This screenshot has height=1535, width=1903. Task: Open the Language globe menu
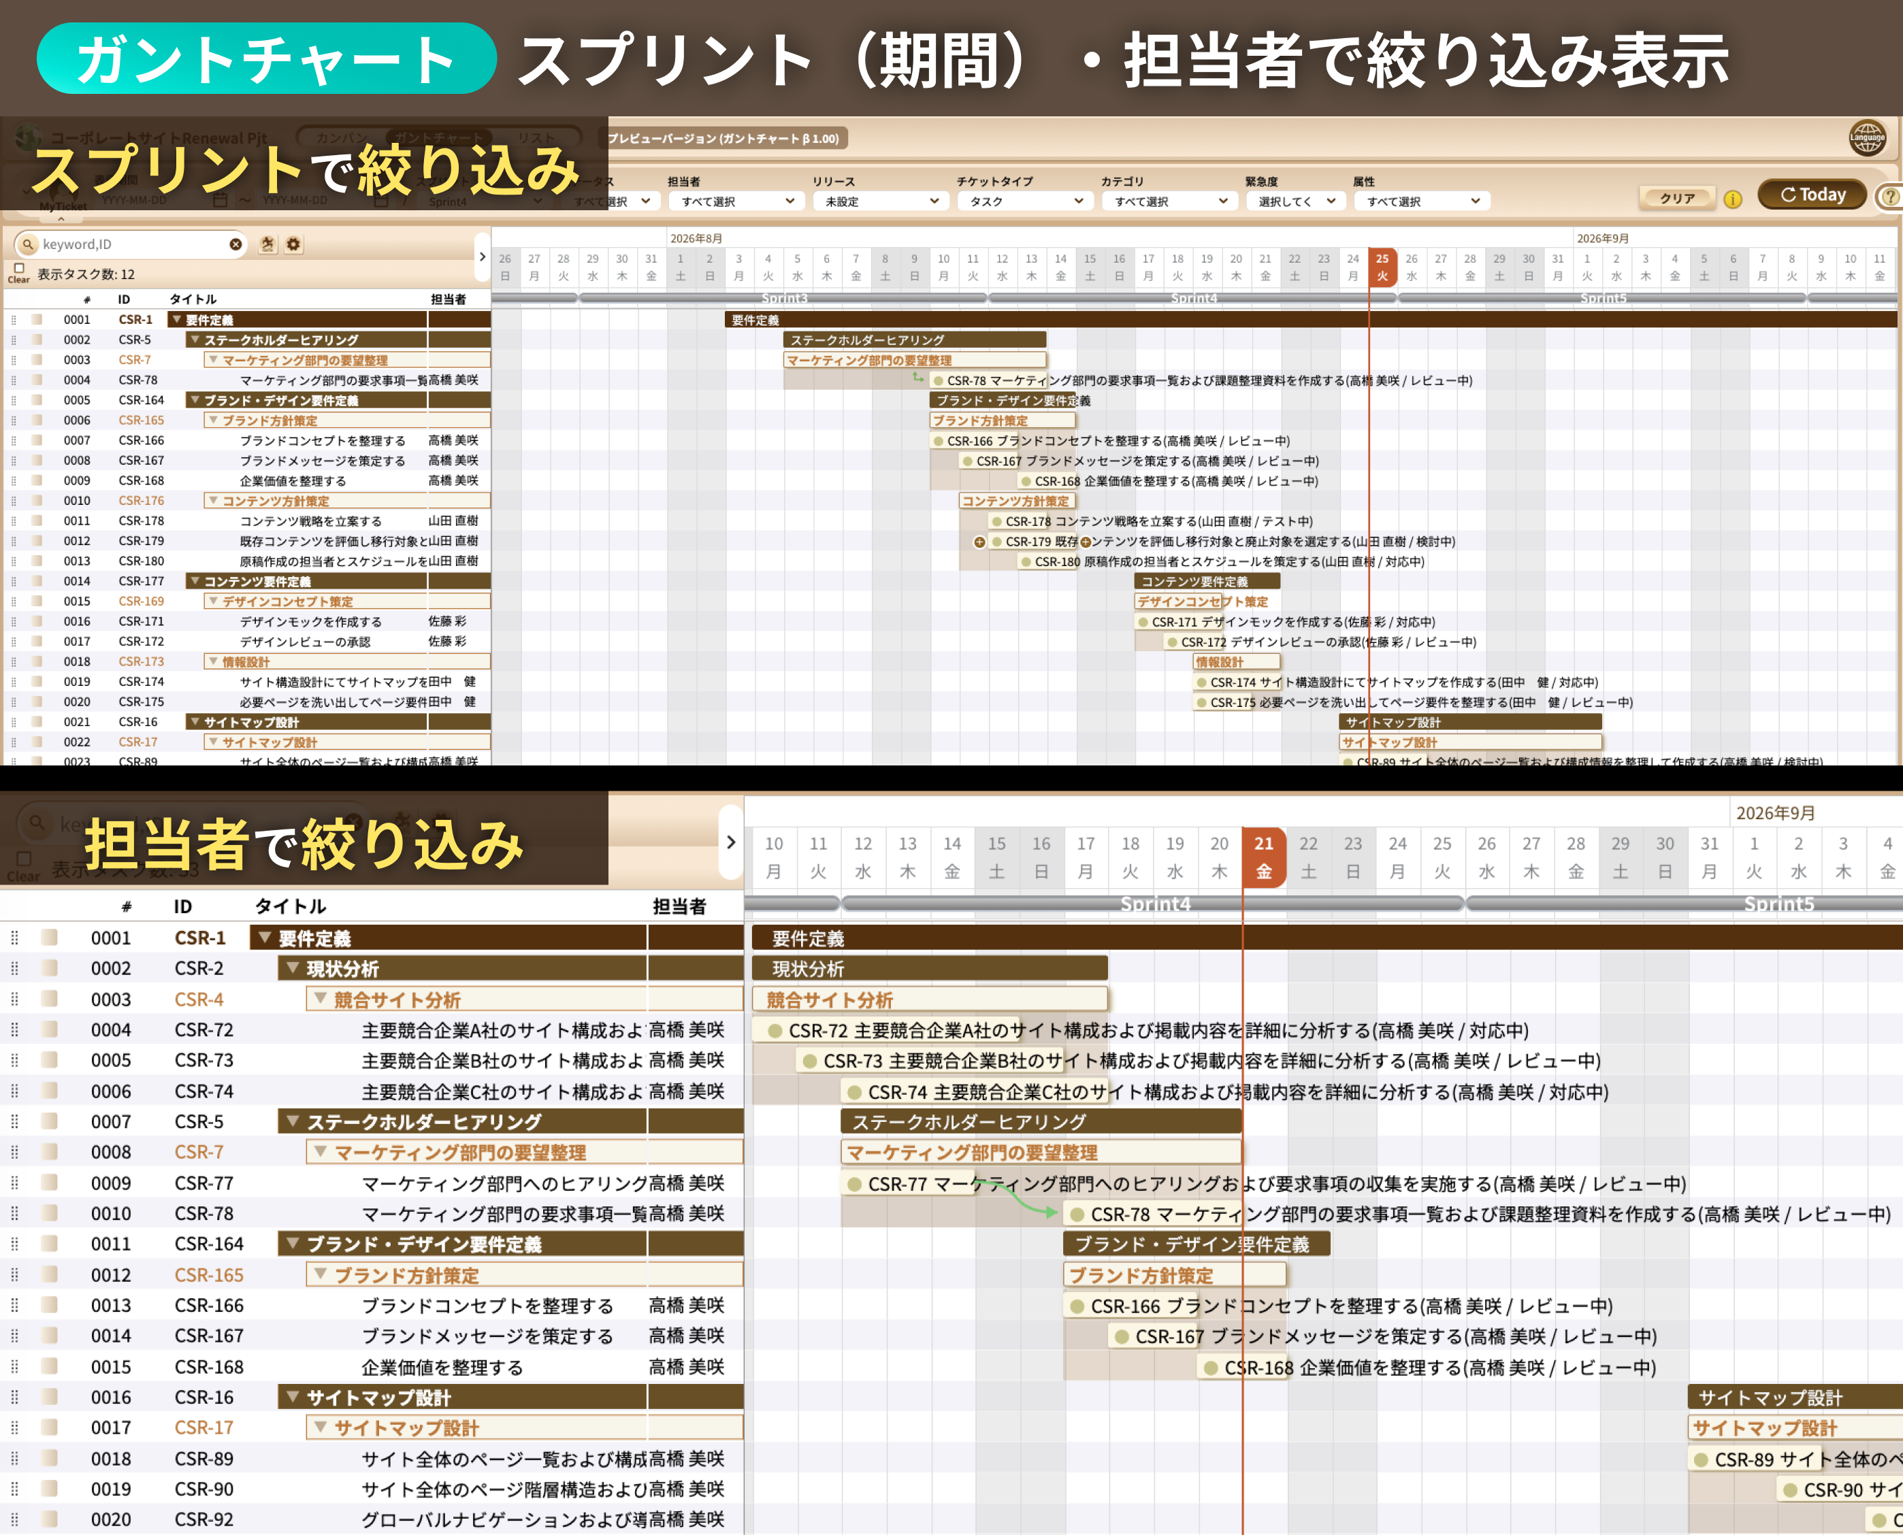1867,138
